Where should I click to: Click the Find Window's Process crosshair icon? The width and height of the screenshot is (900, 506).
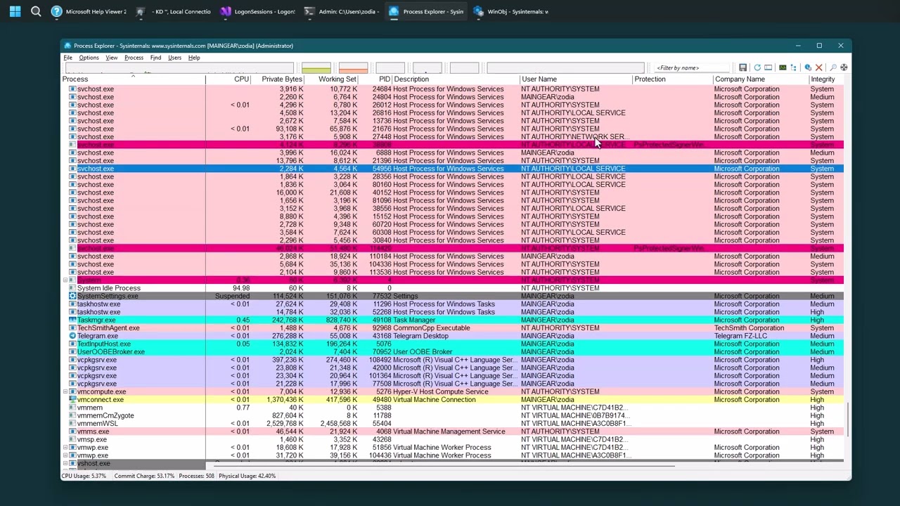(x=844, y=67)
